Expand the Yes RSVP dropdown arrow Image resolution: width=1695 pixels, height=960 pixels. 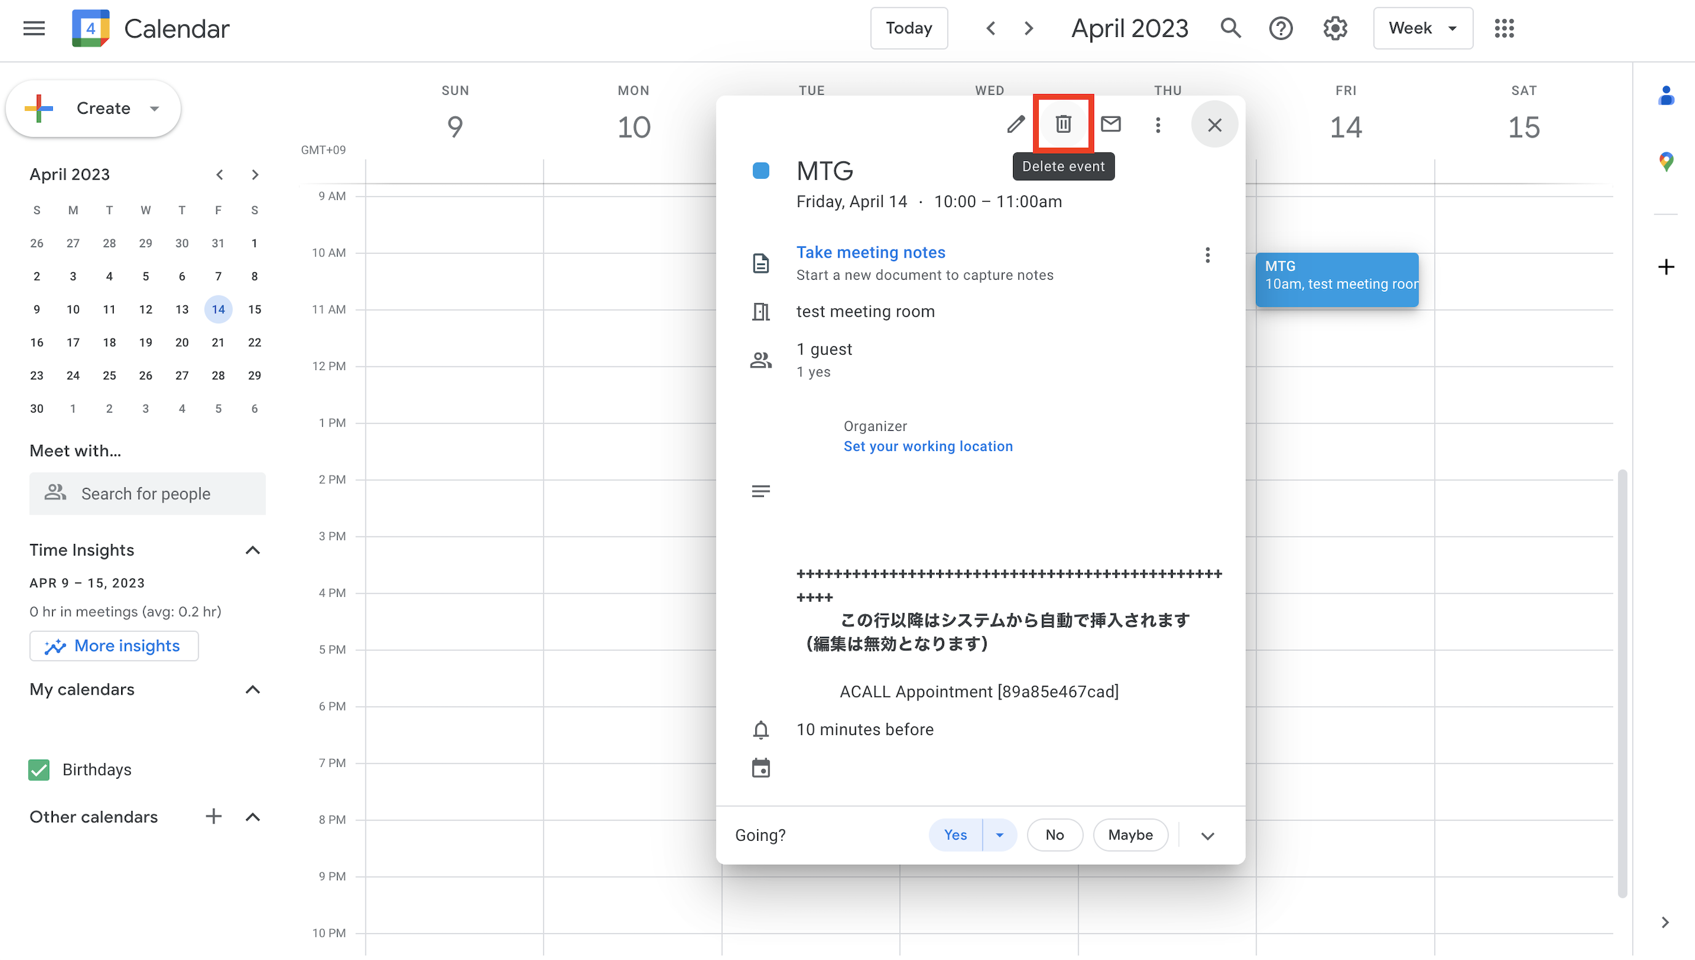tap(999, 835)
